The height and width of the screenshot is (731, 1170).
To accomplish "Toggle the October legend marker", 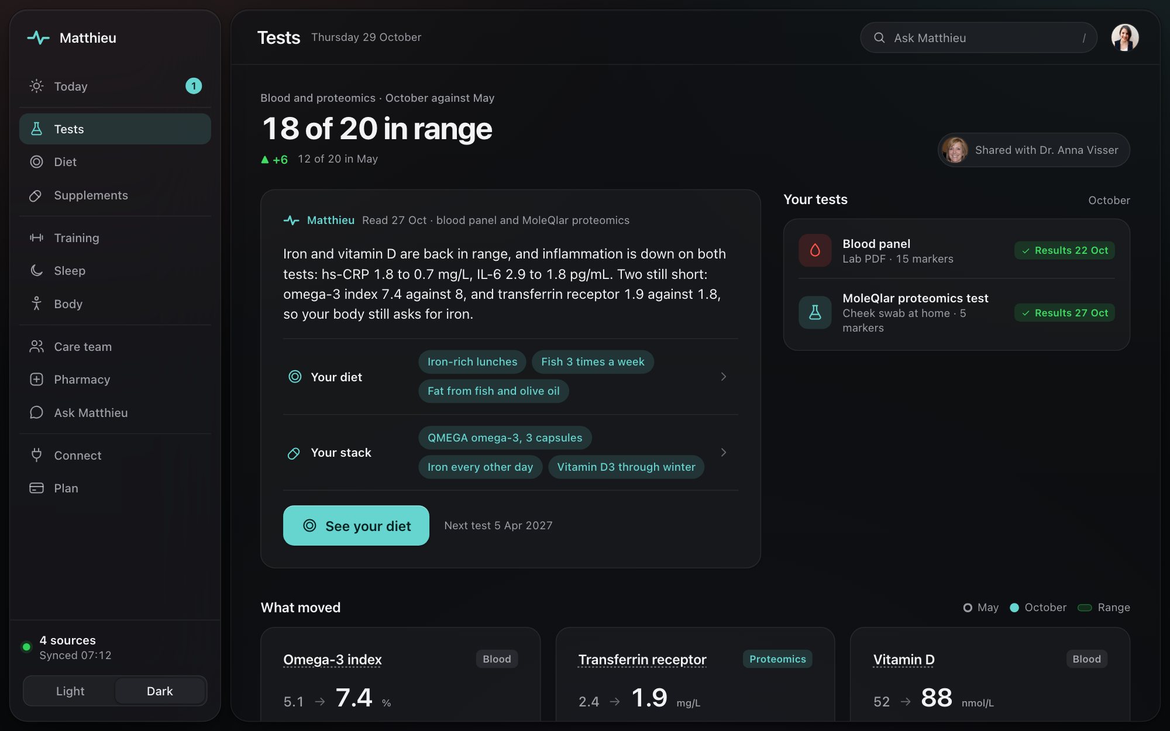I will [x=1014, y=608].
